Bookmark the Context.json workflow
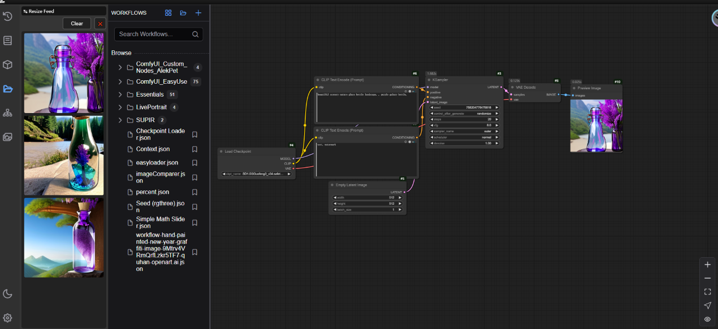This screenshot has height=329, width=718. (194, 149)
